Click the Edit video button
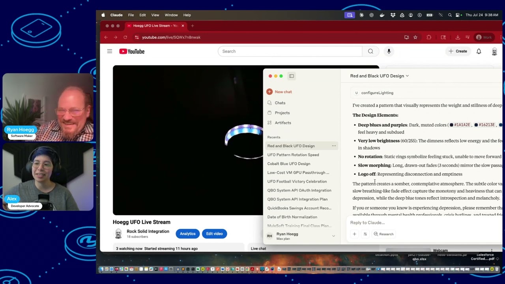Screen dimensions: 505x284 (x=215, y=234)
